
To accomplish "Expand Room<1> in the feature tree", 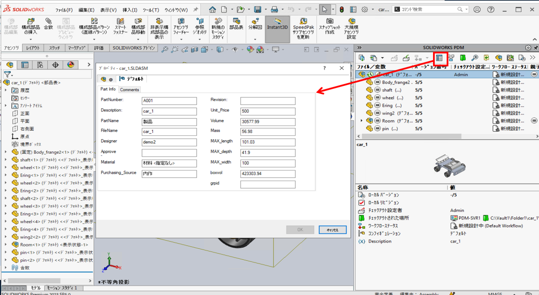I will [x=6, y=245].
